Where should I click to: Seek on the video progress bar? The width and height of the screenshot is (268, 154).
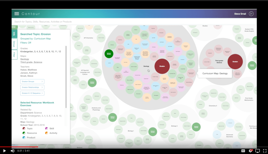[x=134, y=147]
